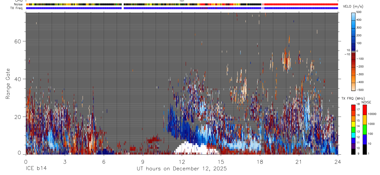Click the '12' TX FRQ scale label
Screen dimensions: 380x175
tap(358, 137)
